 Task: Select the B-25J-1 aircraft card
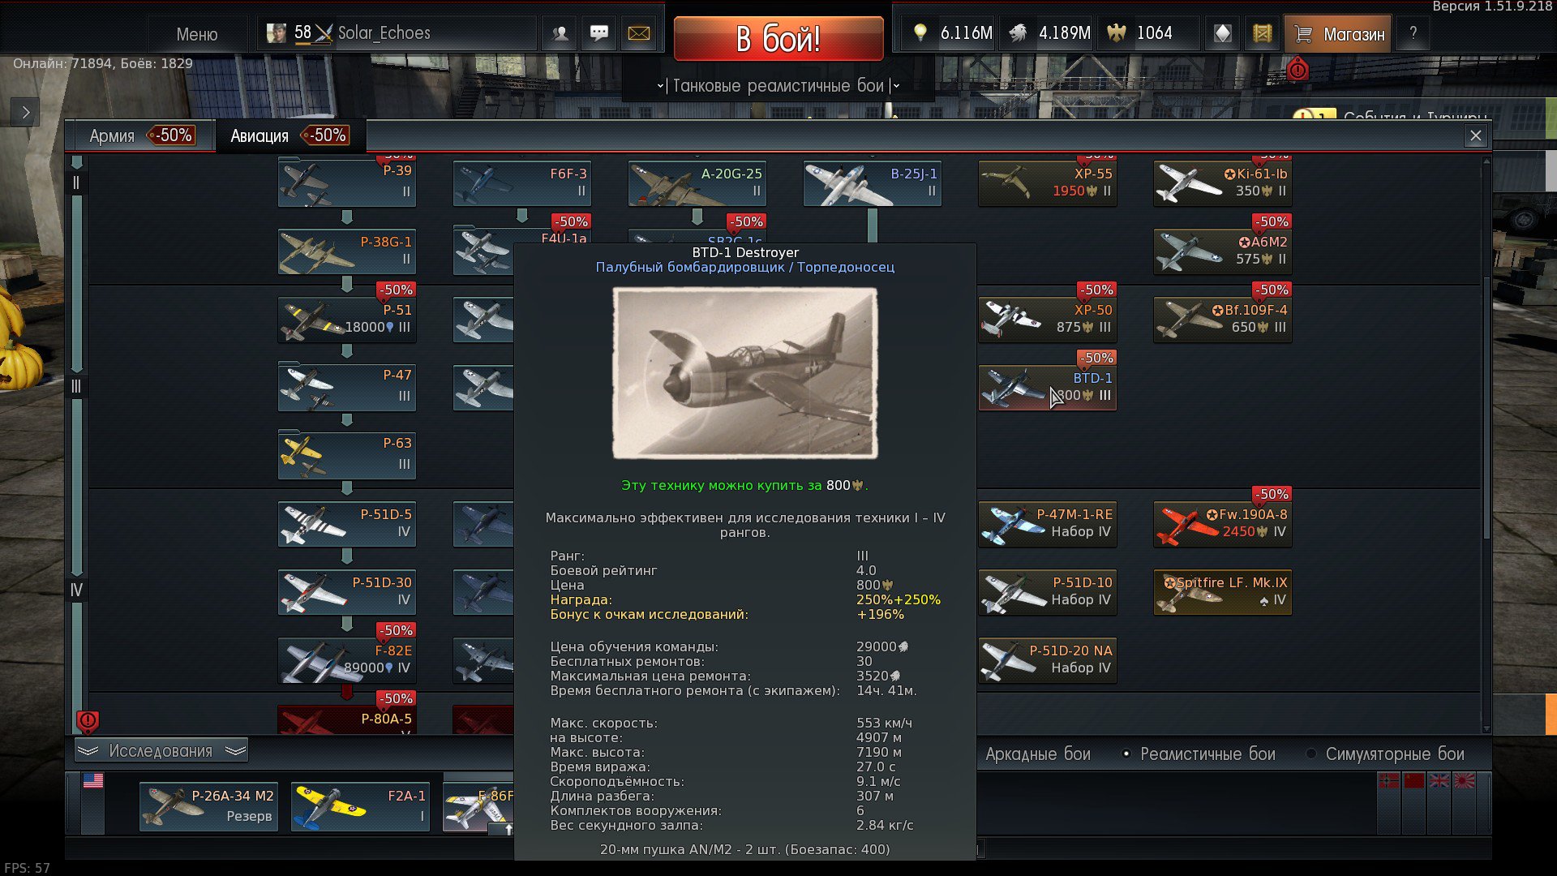[x=873, y=182]
